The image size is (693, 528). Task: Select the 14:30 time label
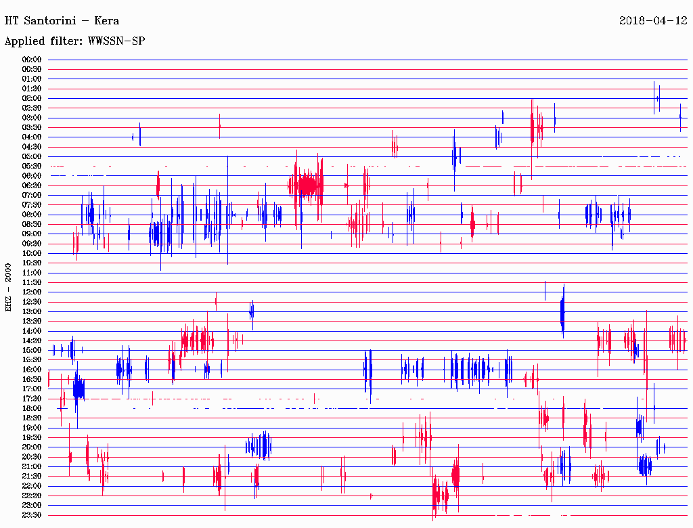[x=32, y=340]
